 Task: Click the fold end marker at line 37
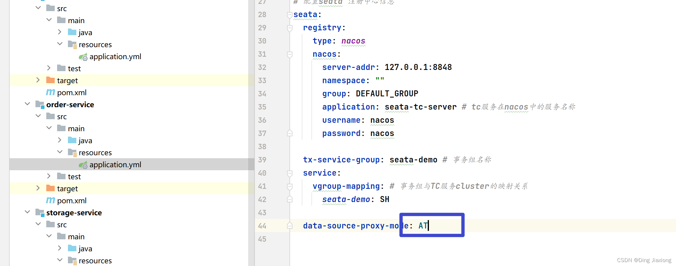(x=290, y=133)
